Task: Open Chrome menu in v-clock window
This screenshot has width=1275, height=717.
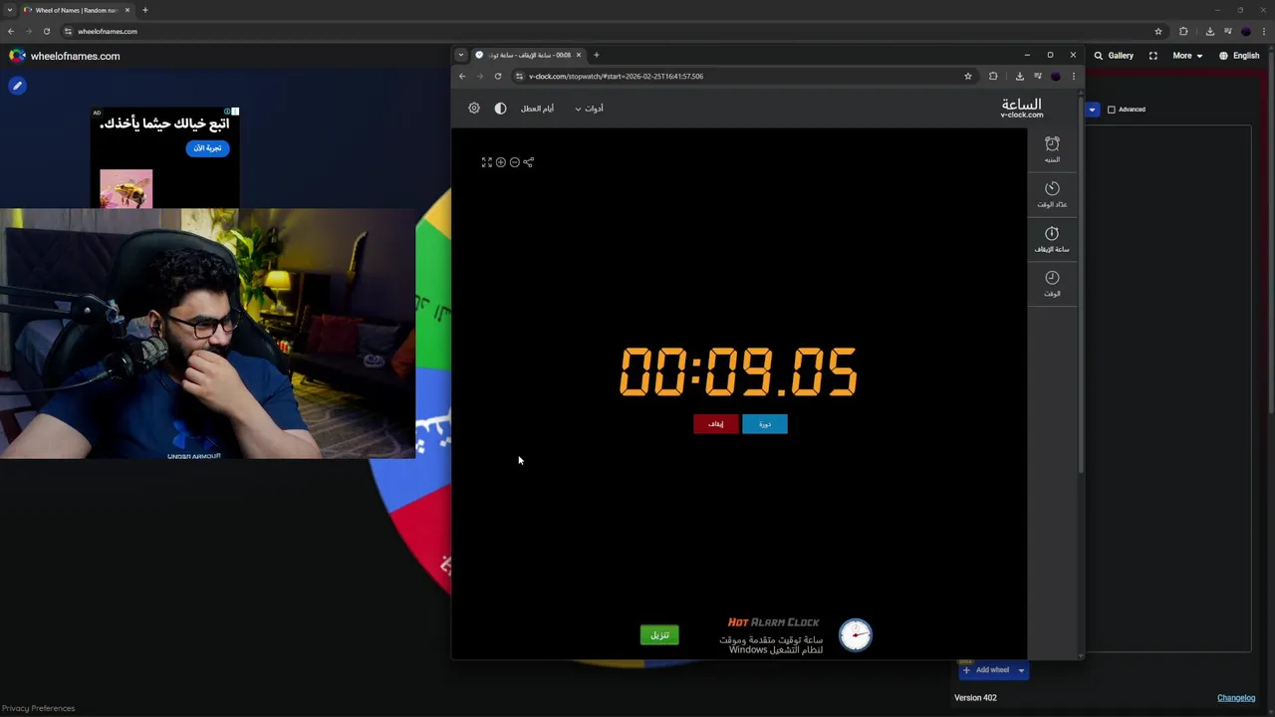Action: coord(1073,76)
